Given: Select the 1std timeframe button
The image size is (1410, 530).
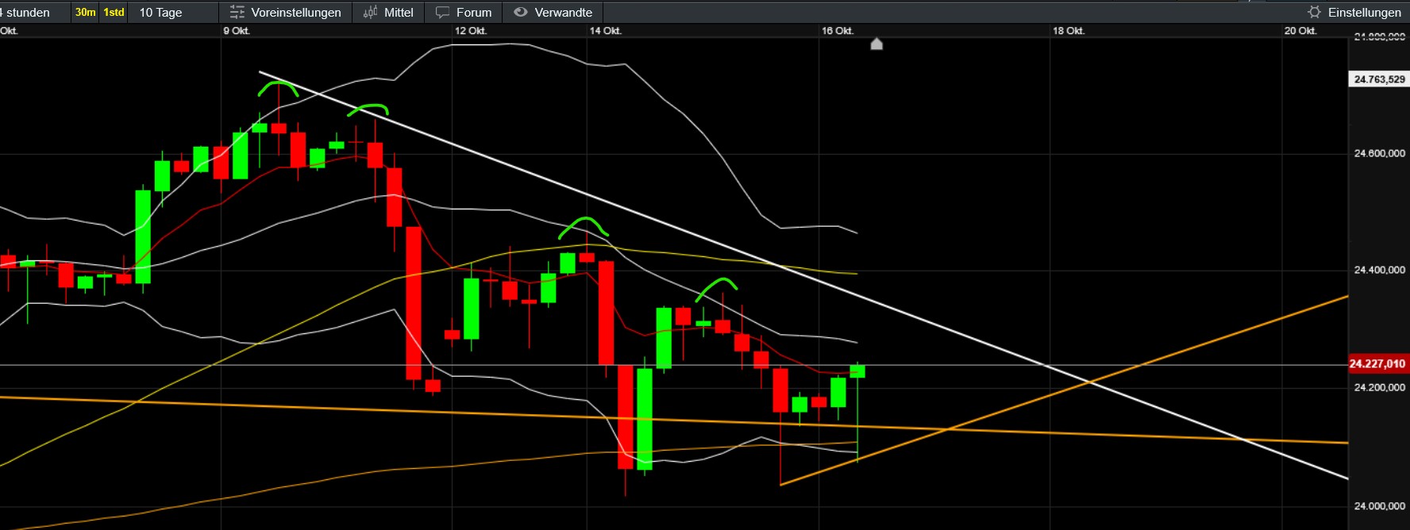Looking at the screenshot, I should 114,12.
